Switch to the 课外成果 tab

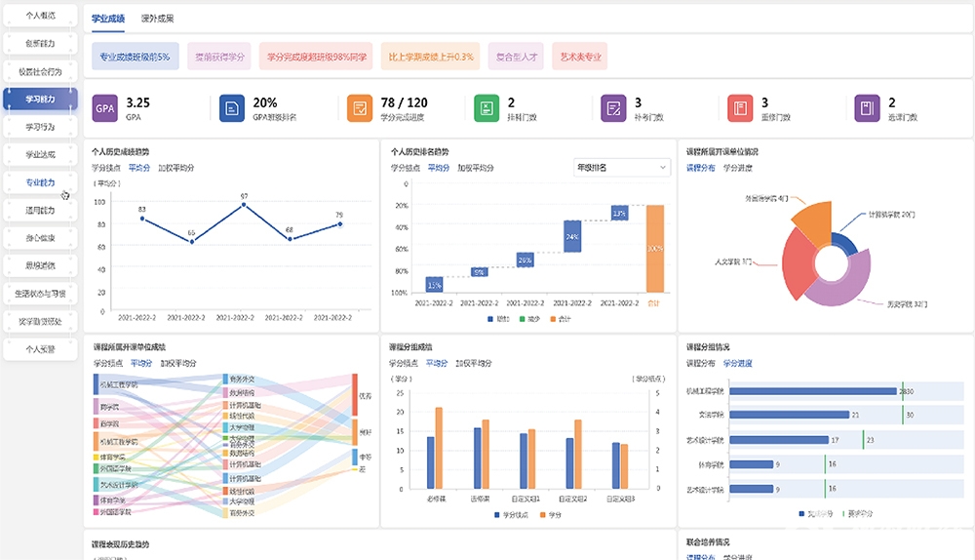[158, 19]
